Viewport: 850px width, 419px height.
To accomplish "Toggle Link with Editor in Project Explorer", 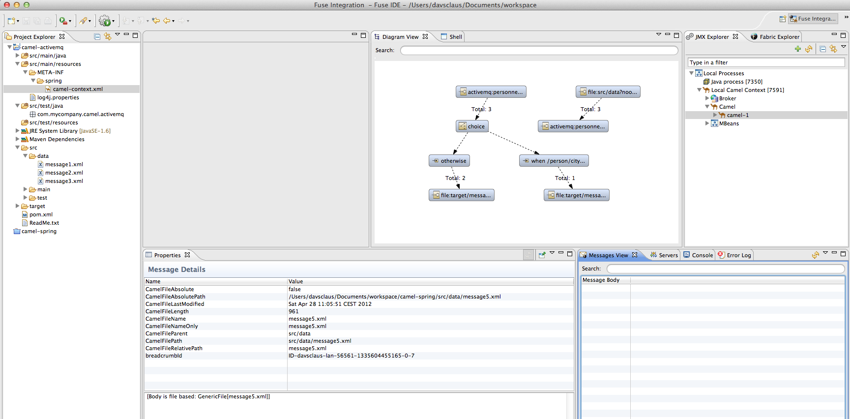I will coord(108,36).
